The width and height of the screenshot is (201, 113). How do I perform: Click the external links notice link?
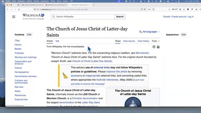[x=101, y=67]
